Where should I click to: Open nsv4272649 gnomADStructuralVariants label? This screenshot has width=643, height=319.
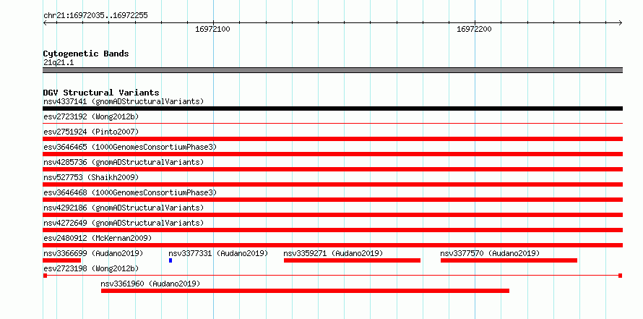point(124,223)
